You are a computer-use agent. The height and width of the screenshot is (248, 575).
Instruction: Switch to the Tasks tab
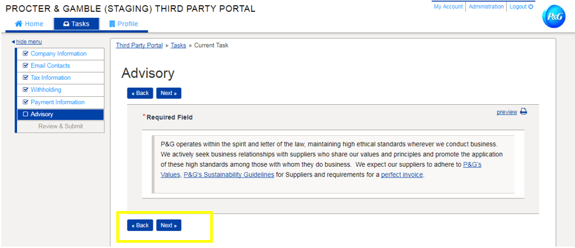tap(76, 24)
